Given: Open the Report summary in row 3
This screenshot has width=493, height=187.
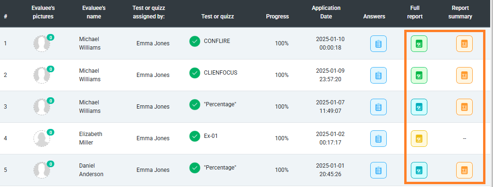Looking at the screenshot, I should click(464, 107).
